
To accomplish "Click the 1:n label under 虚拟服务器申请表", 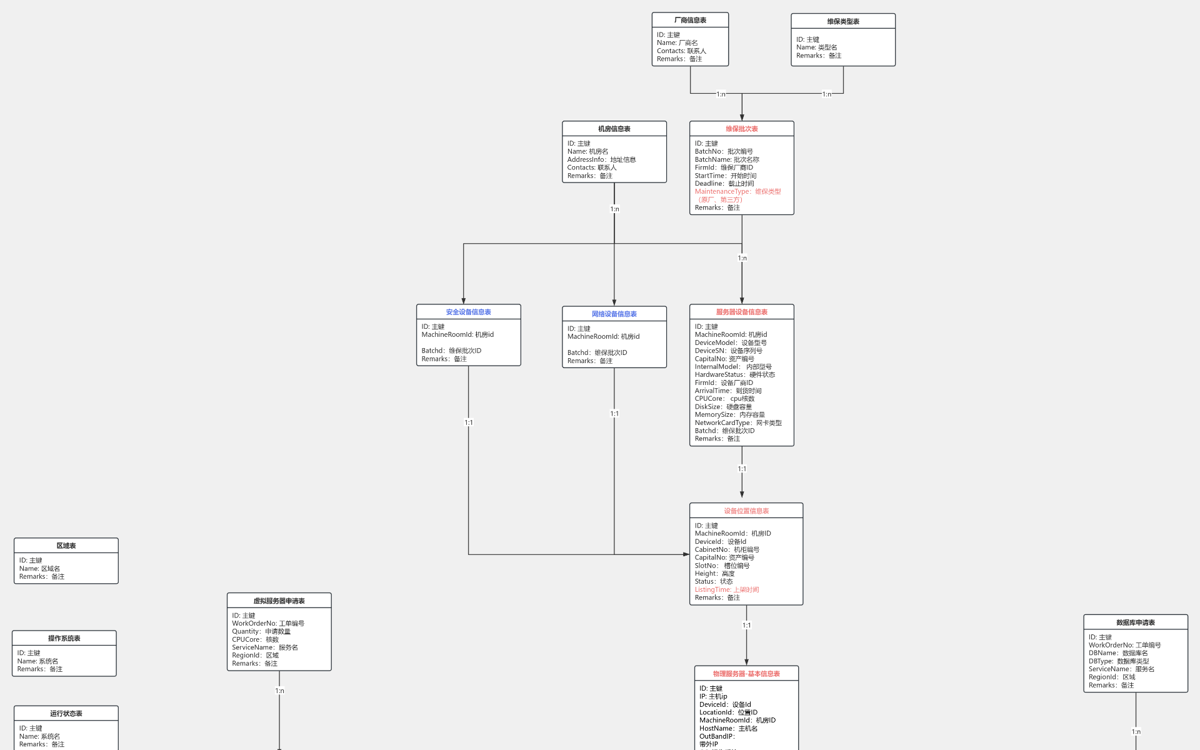I will [279, 691].
